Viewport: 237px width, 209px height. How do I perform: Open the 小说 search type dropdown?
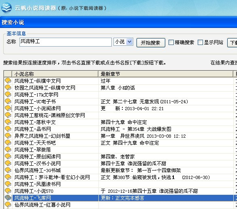click(129, 42)
